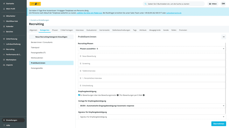Screen dimensions: 229x128
Task: Expand the Phasen auswählen dropdown
Action: pyautogui.click(x=152, y=49)
